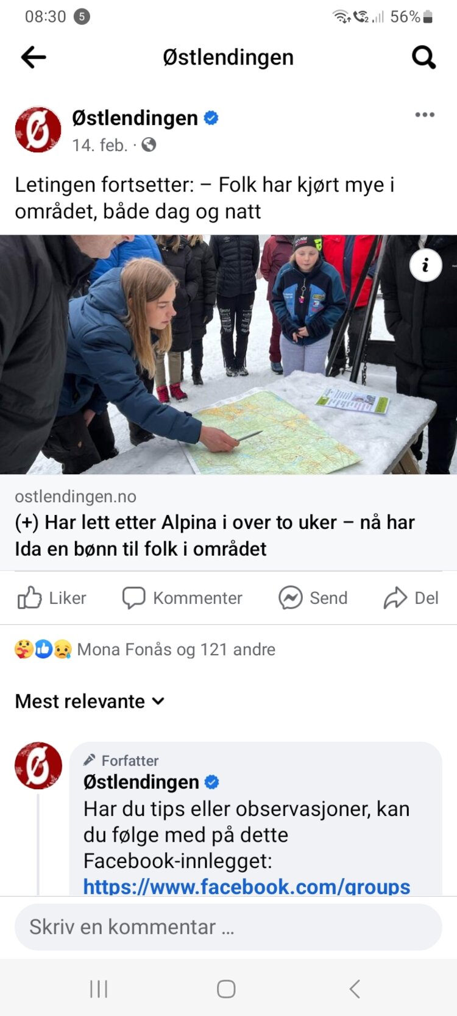This screenshot has width=457, height=1016.
Task: Tap the Android home navigation button
Action: tap(226, 989)
